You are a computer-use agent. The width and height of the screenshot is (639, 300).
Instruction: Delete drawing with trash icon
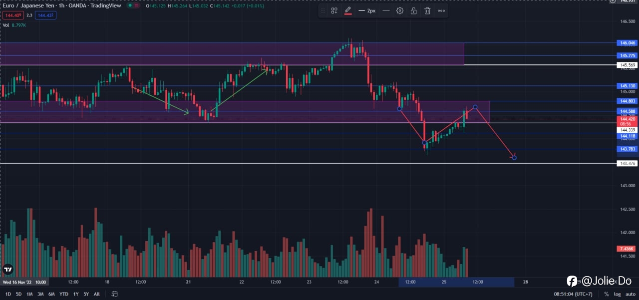pos(427,10)
